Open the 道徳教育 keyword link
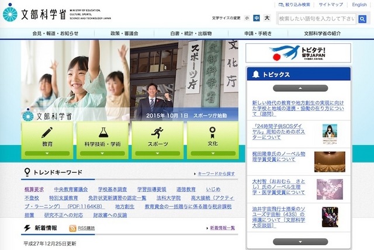The height and width of the screenshot is (250, 374). 186,189
